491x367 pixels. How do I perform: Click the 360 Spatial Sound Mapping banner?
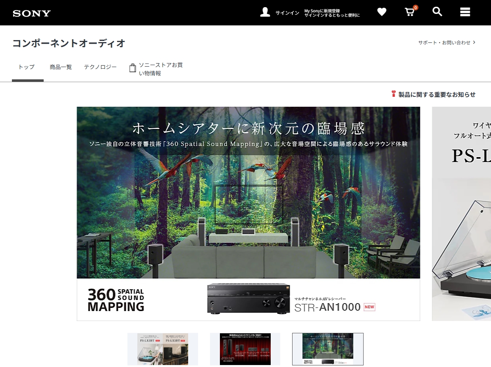pos(248,213)
